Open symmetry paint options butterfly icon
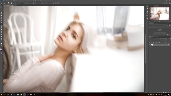The height and width of the screenshot is (96, 171). tap(58, 3)
